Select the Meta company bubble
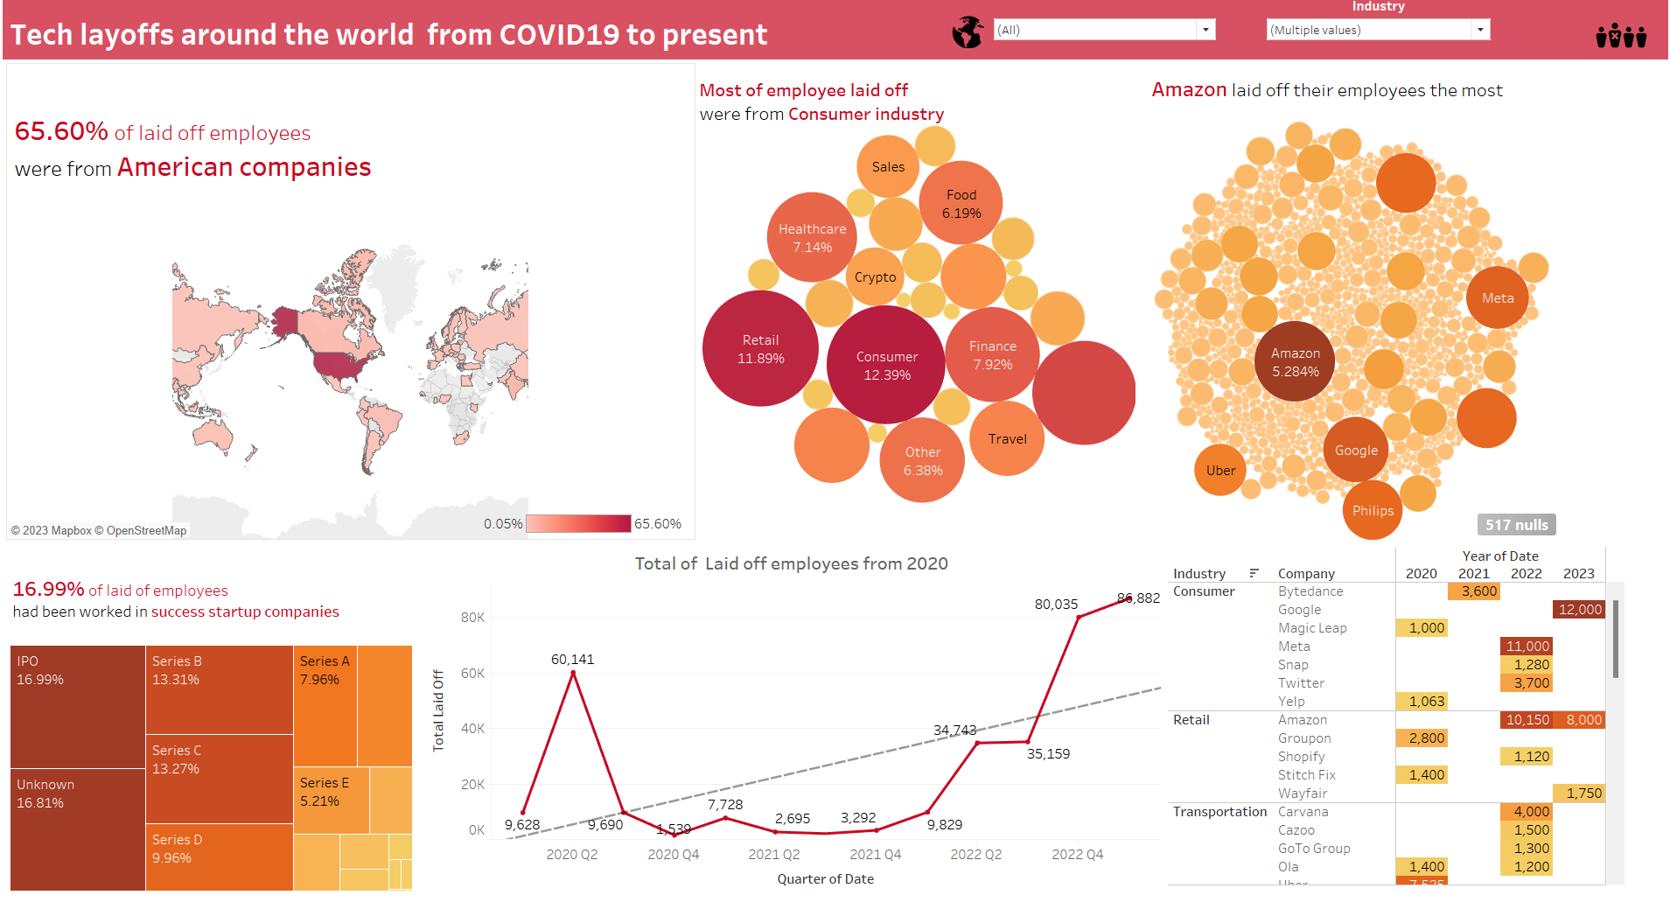Screen dimensions: 1670x902 [x=1497, y=297]
